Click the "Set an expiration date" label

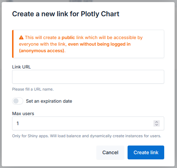pos(49,101)
